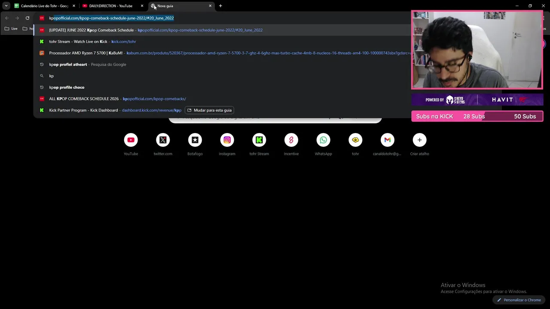
Task: Select tohr Stream Watch Live on Kick suggestion
Action: 222,42
